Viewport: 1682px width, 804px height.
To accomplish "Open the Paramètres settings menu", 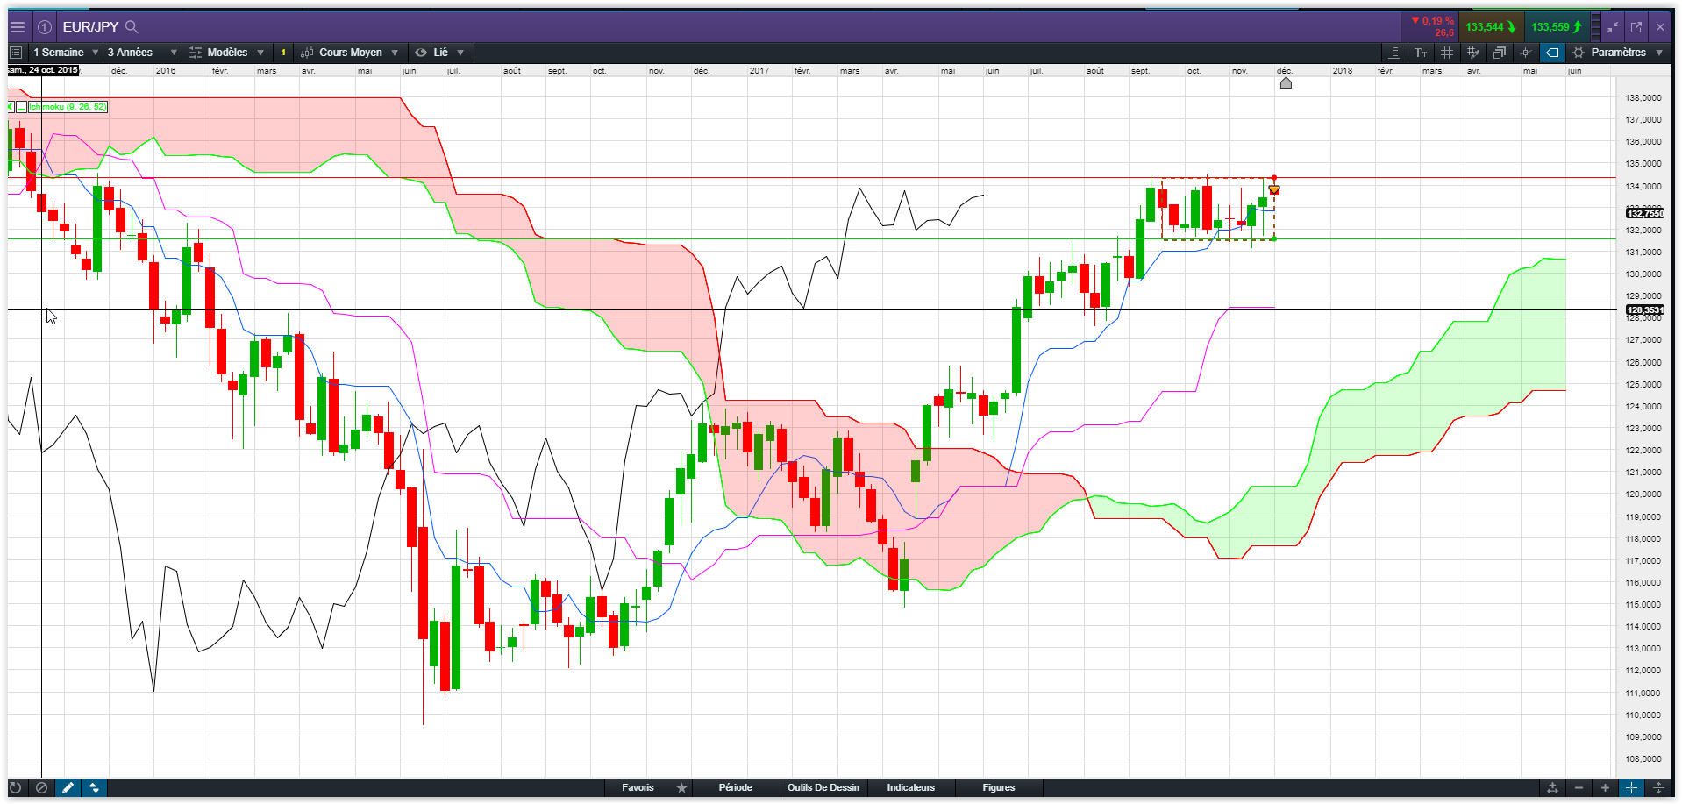I will (x=1618, y=53).
